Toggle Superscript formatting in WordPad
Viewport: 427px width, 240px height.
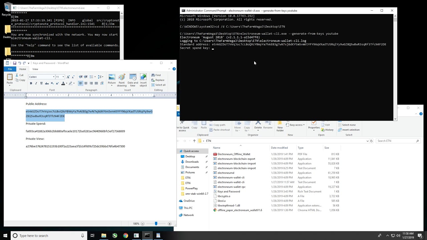(57, 83)
